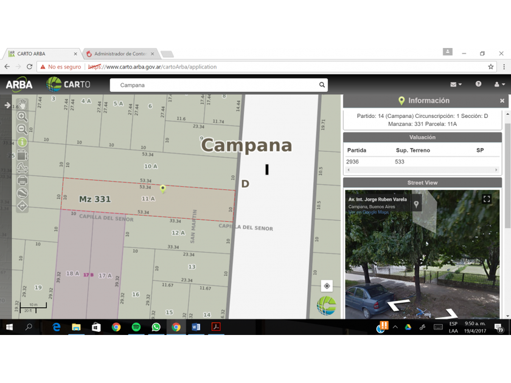The height and width of the screenshot is (383, 511).
Task: Toggle Street View fullscreen mode
Action: pyautogui.click(x=487, y=199)
